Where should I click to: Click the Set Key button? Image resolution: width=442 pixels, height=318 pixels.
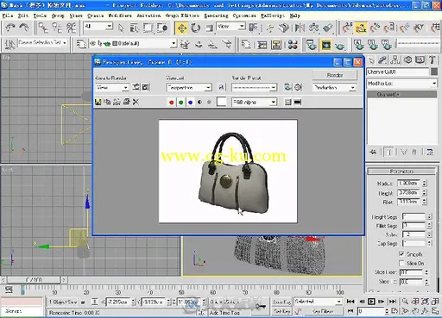tap(282, 311)
